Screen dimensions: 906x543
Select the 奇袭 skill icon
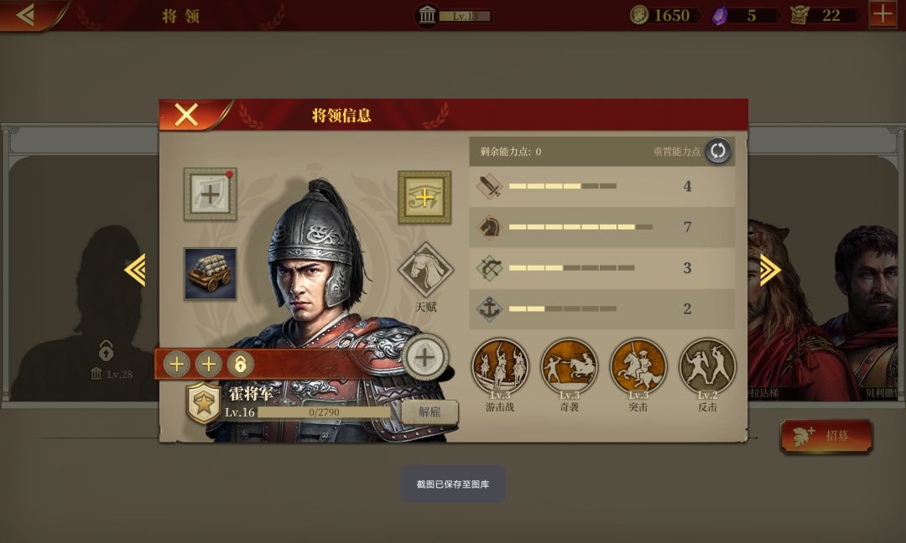pos(569,366)
